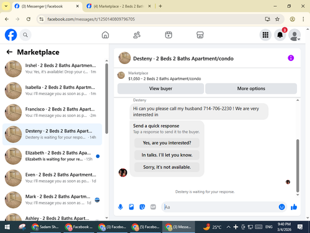This screenshot has height=233, width=310.
Task: Switch to Facebook ... Chrome taskbar window
Action: click(79, 227)
